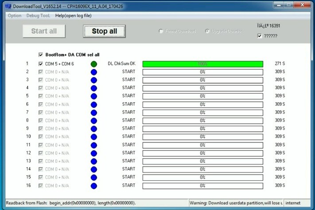Open the Option menu

[14, 16]
